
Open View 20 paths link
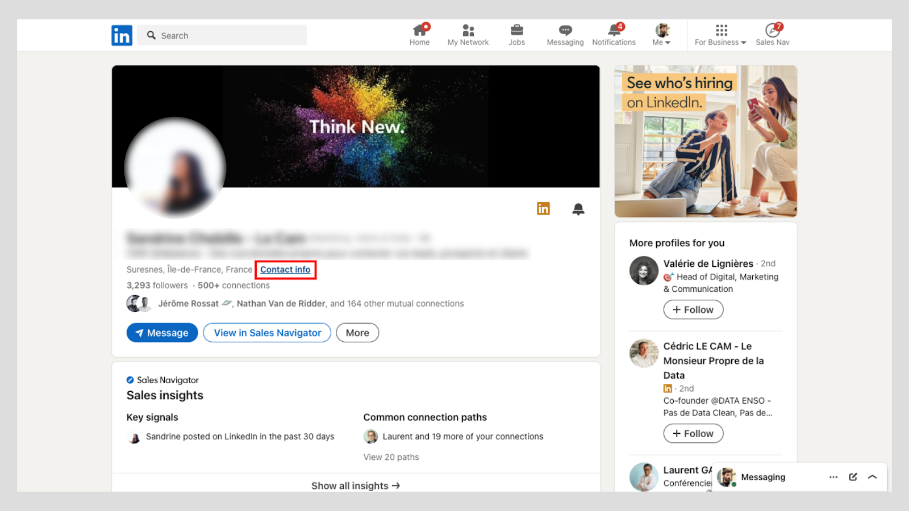pyautogui.click(x=391, y=457)
